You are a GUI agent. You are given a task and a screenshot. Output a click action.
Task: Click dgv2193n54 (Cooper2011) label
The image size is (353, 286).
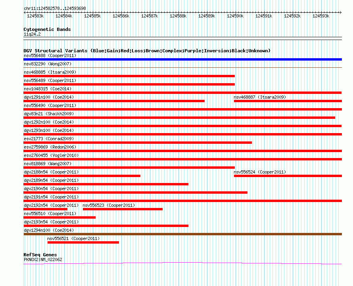click(51, 222)
